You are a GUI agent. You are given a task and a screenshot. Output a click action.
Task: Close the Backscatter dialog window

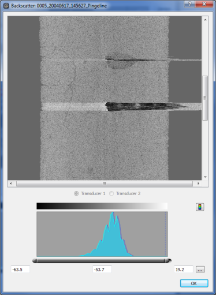click(204, 4)
